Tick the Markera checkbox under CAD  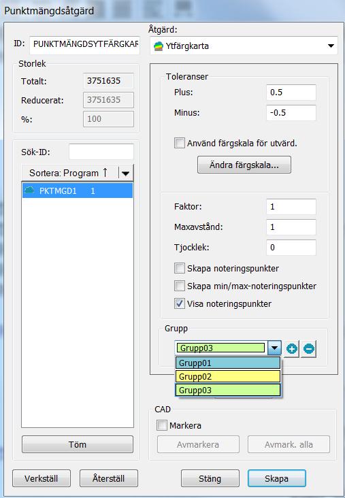click(x=162, y=426)
